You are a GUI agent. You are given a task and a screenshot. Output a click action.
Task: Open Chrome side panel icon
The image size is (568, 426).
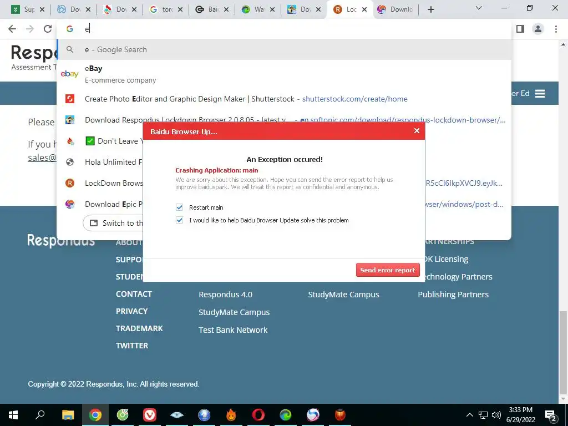[x=520, y=29]
